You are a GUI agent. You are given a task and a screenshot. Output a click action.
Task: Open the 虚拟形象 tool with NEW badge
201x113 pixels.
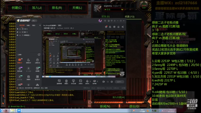coord(20,78)
